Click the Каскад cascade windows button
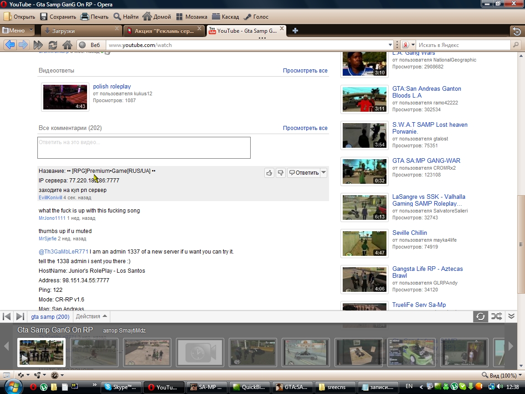The height and width of the screenshot is (394, 525). click(x=225, y=17)
